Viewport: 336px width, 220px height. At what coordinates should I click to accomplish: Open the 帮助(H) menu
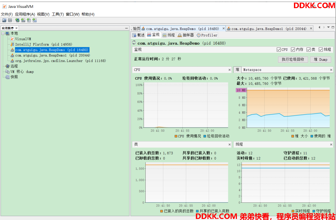point(88,14)
